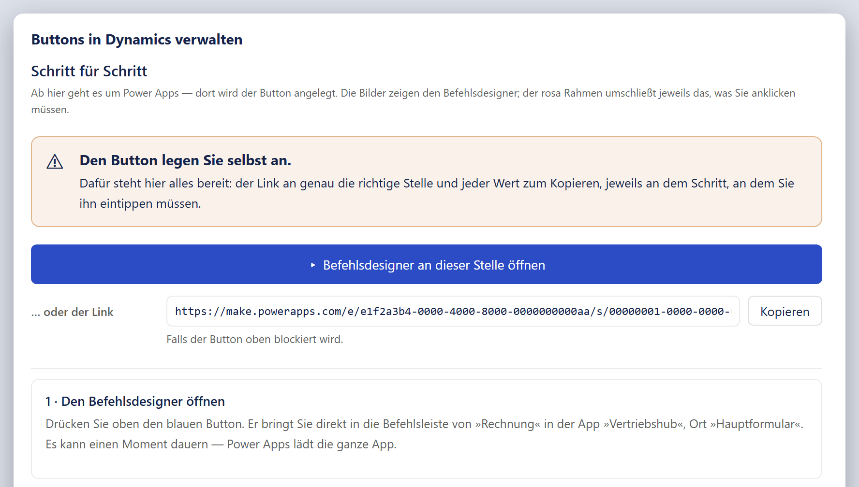Click step heading '1 · Den Befehlsdesigner öffnen'
This screenshot has height=487, width=859.
click(x=135, y=401)
